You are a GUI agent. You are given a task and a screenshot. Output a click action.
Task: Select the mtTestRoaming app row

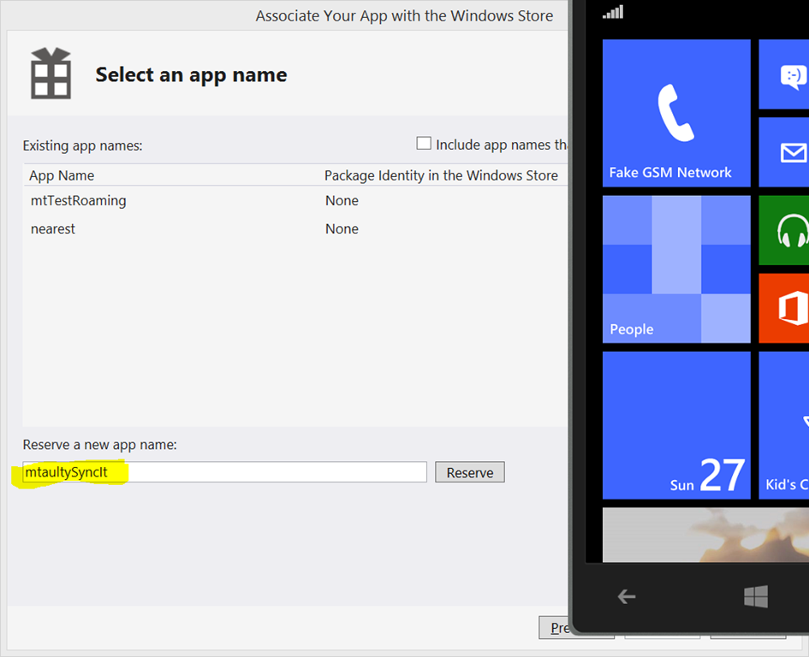click(x=295, y=200)
